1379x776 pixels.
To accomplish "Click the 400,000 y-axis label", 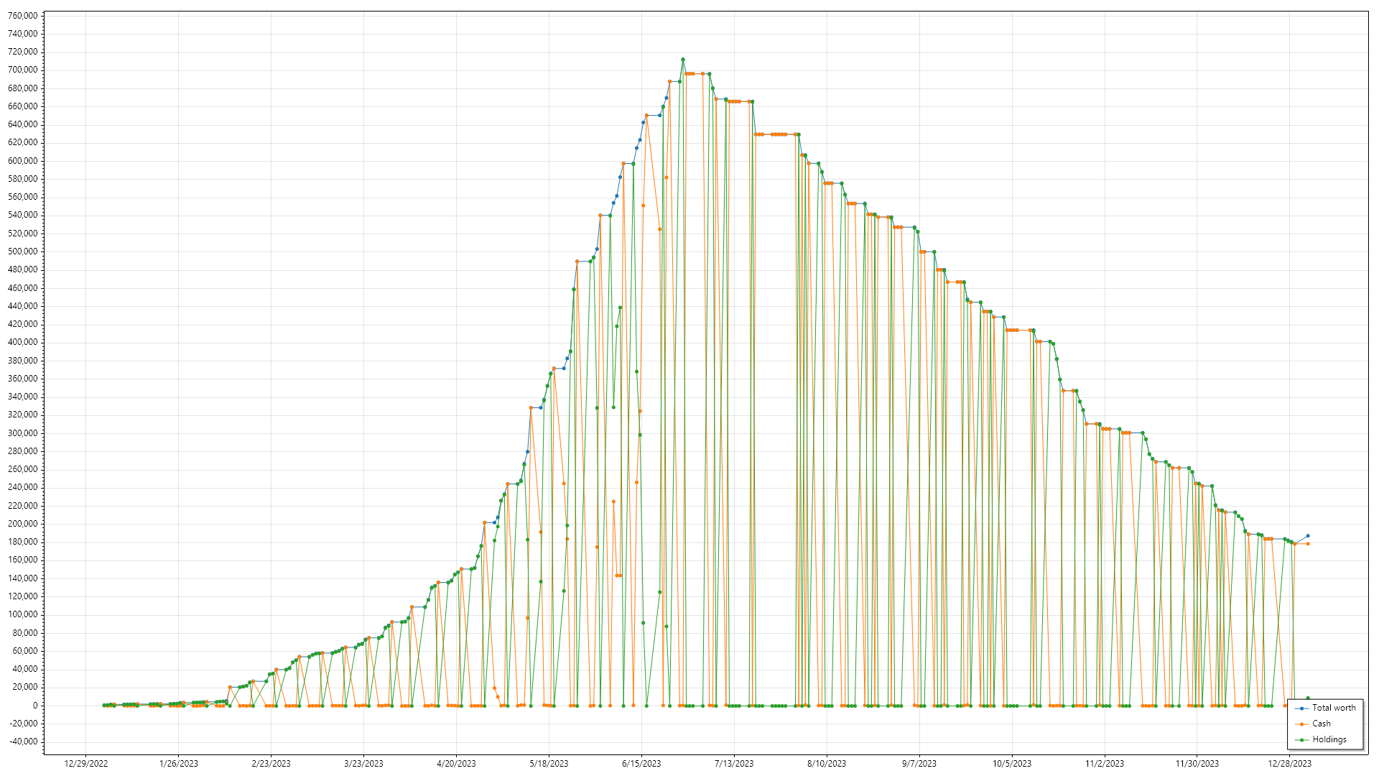I will click(x=23, y=342).
